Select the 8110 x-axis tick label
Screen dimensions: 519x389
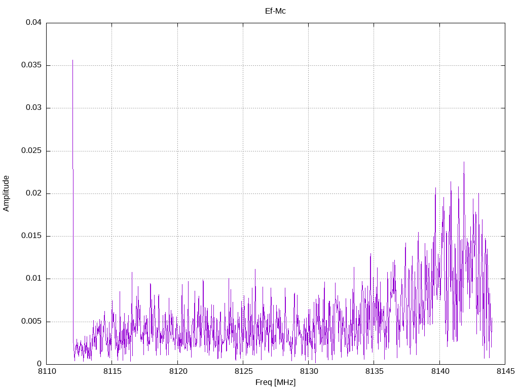(46, 372)
